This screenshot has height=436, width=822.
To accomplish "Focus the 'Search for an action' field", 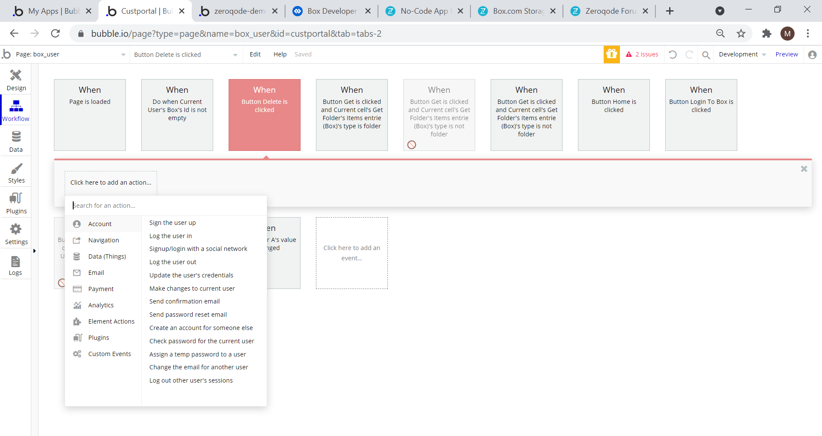I will click(x=166, y=206).
